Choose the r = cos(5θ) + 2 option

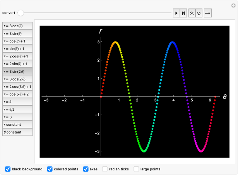pyautogui.click(x=17, y=94)
